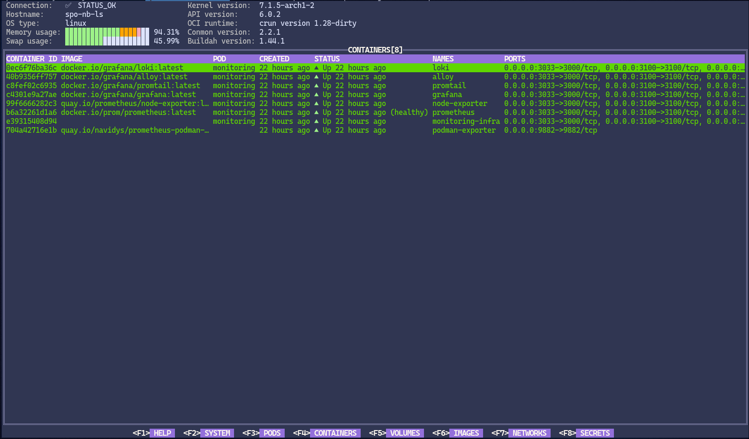The width and height of the screenshot is (749, 439).
Task: Click the Buildah version 1.44.1
Action: click(272, 41)
